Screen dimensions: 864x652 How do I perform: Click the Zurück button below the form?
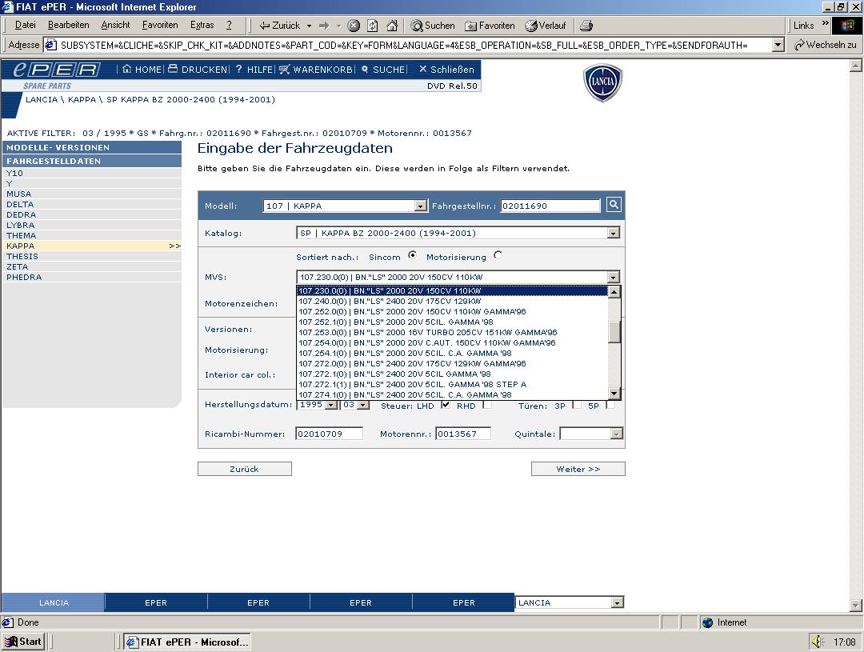pyautogui.click(x=244, y=469)
